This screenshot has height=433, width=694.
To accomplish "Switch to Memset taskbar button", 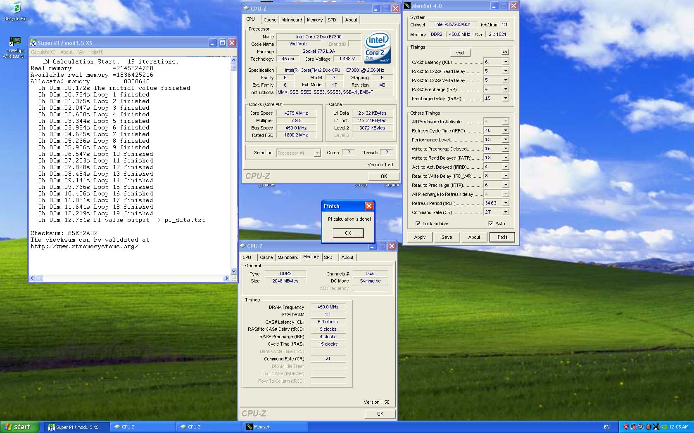I will [275, 427].
